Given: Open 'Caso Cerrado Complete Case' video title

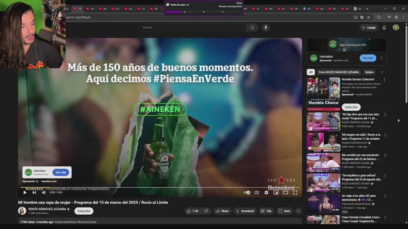Looking at the screenshot, I should (x=361, y=219).
